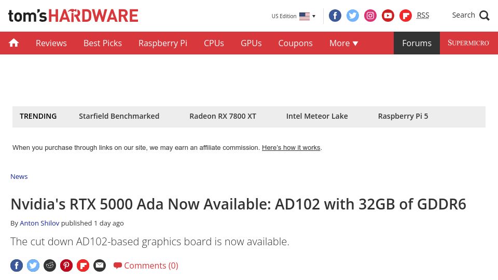Open the header YouTube icon
498x280 pixels.
388,16
